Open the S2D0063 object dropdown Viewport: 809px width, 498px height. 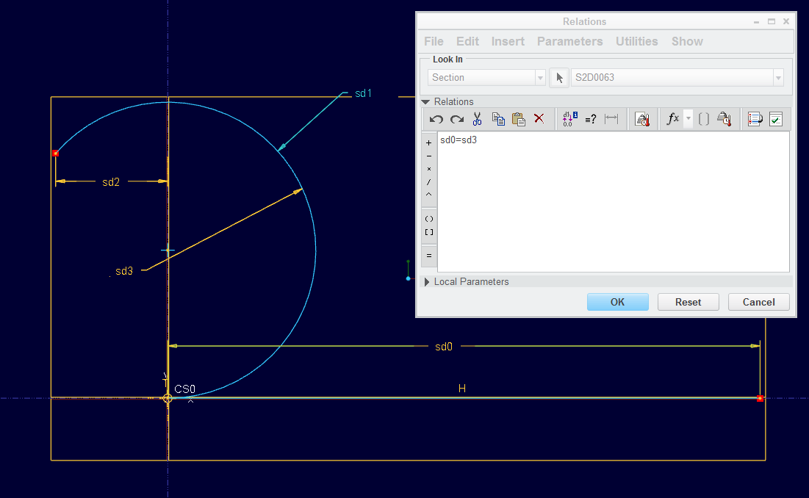pyautogui.click(x=677, y=77)
